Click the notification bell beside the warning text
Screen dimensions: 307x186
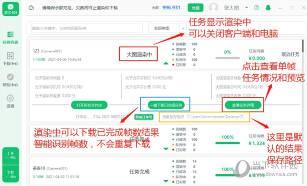(31, 8)
